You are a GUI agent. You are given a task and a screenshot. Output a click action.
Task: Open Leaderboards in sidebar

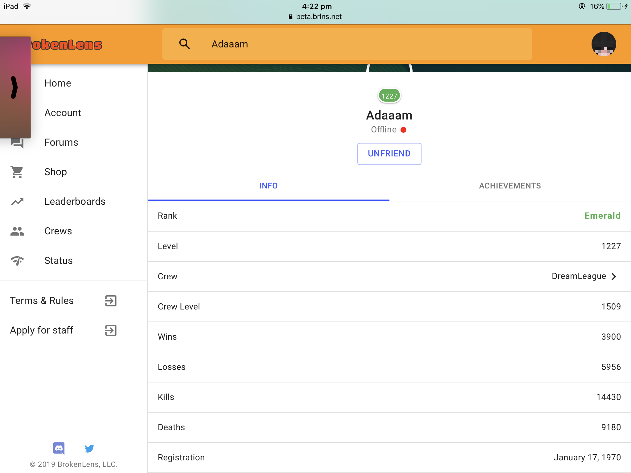[x=75, y=201]
